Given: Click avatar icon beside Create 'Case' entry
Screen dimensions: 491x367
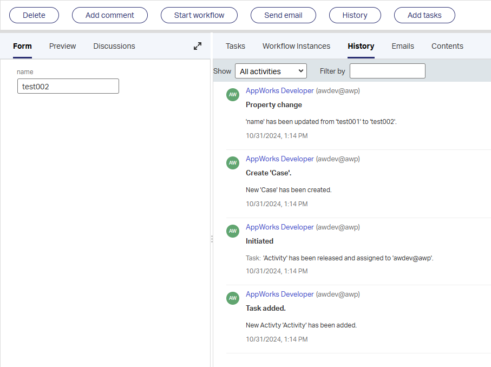Looking at the screenshot, I should (233, 162).
